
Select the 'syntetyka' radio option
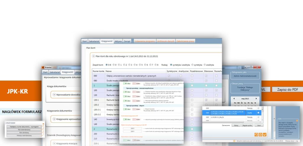point(193,65)
